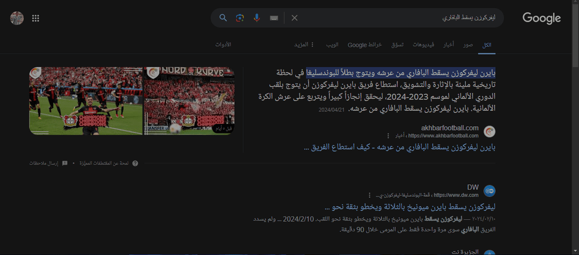The height and width of the screenshot is (255, 579).
Task: Click the snippet date 2024/04/21
Action: click(x=331, y=110)
